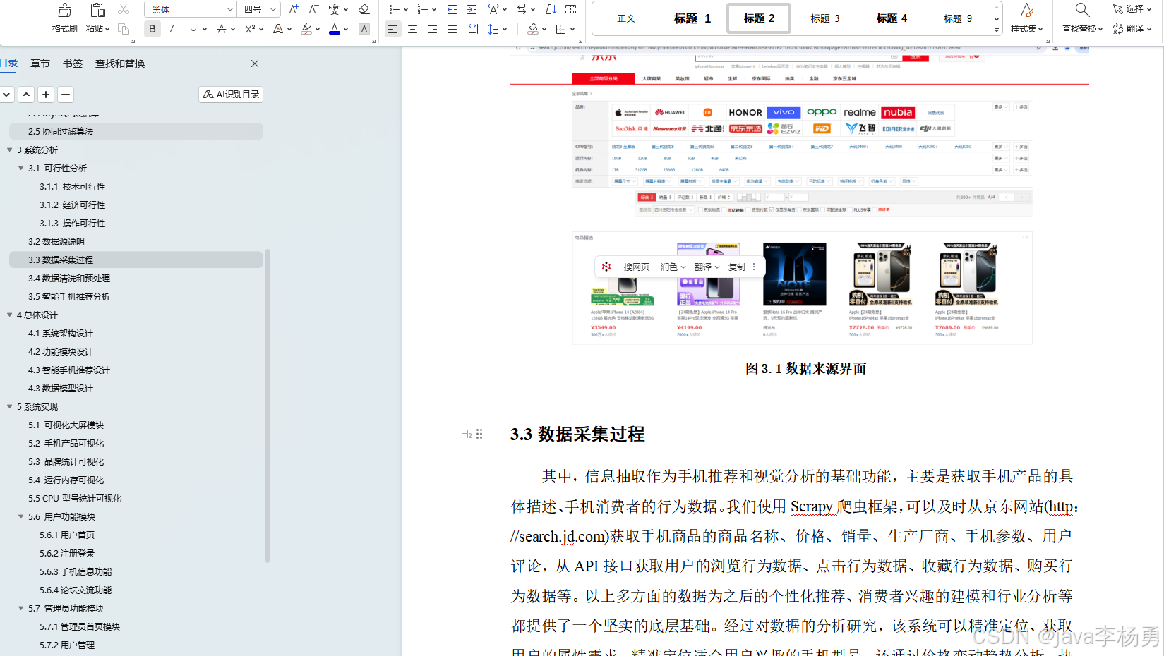Click 复制 in the floating toolbar
Screen dimensions: 1164x656
736,267
